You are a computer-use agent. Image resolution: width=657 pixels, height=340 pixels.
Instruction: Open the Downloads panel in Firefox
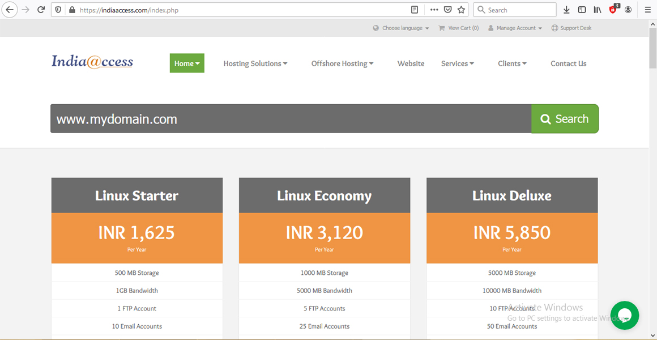click(x=566, y=9)
